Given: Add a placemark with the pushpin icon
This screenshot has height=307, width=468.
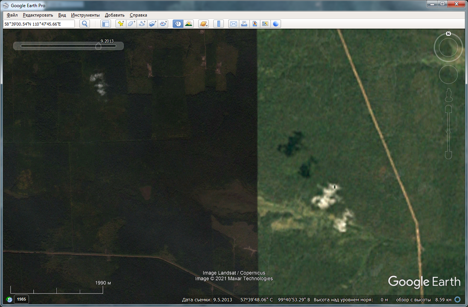Looking at the screenshot, I should pos(121,24).
